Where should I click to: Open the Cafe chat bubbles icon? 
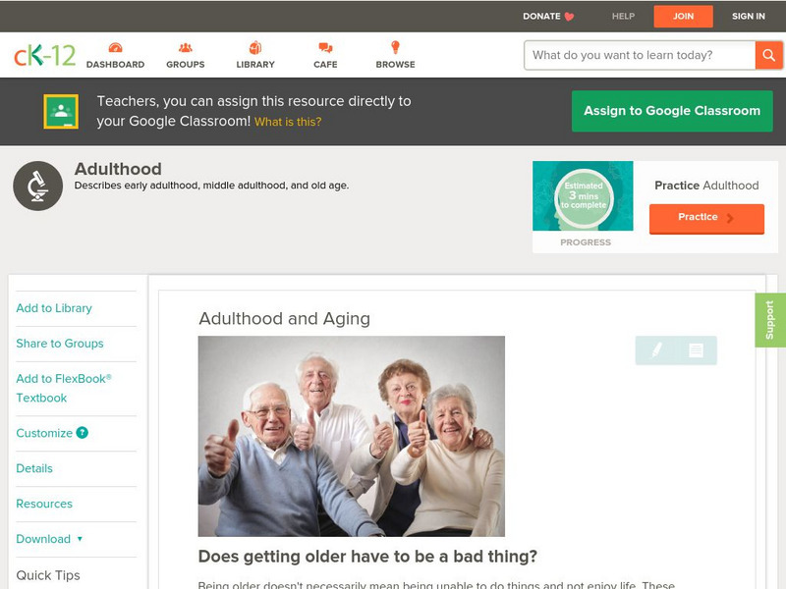point(325,47)
